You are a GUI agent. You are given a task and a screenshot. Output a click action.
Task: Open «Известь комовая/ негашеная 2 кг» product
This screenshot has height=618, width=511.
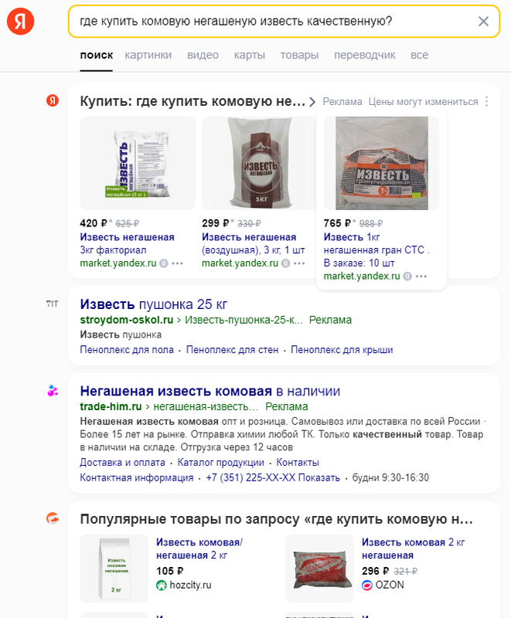tap(199, 548)
